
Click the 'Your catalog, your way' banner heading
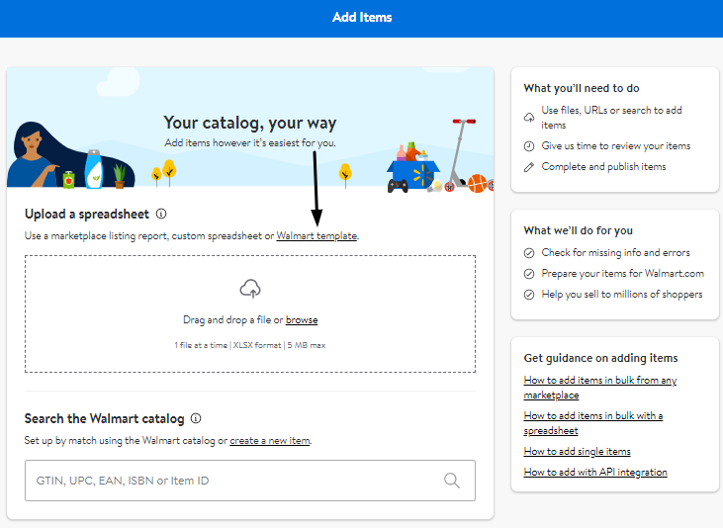[x=249, y=124]
